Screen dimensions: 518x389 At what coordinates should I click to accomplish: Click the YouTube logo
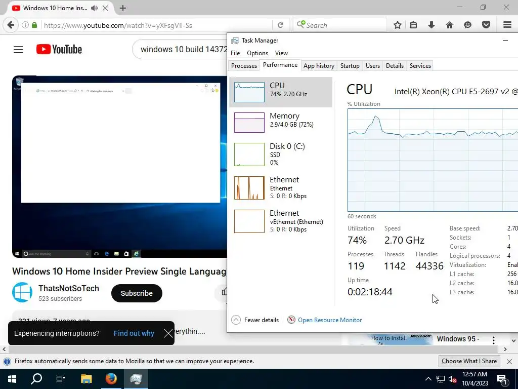[59, 49]
